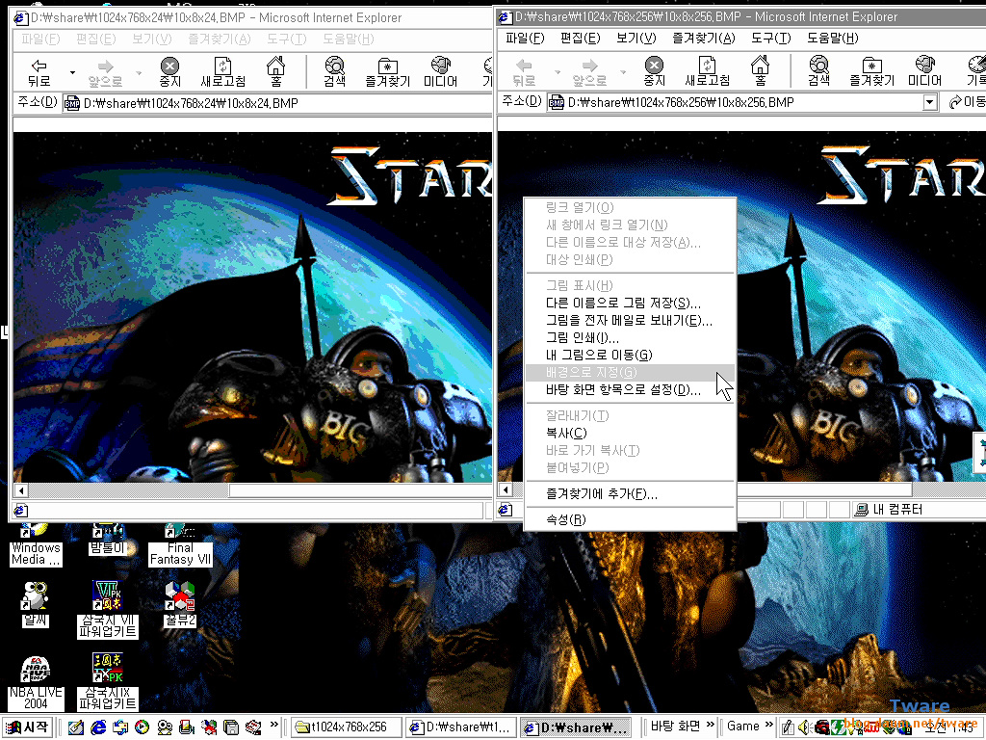The image size is (986, 740).
Task: Choose 다른 이름으로 그림 저장 in context menu
Action: (630, 303)
